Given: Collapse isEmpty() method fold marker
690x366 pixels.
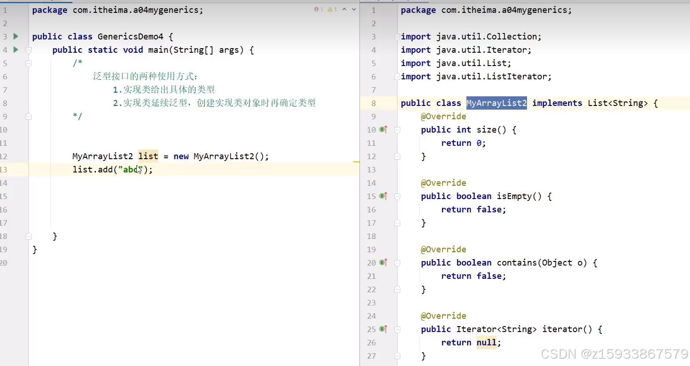Looking at the screenshot, I should [397, 196].
